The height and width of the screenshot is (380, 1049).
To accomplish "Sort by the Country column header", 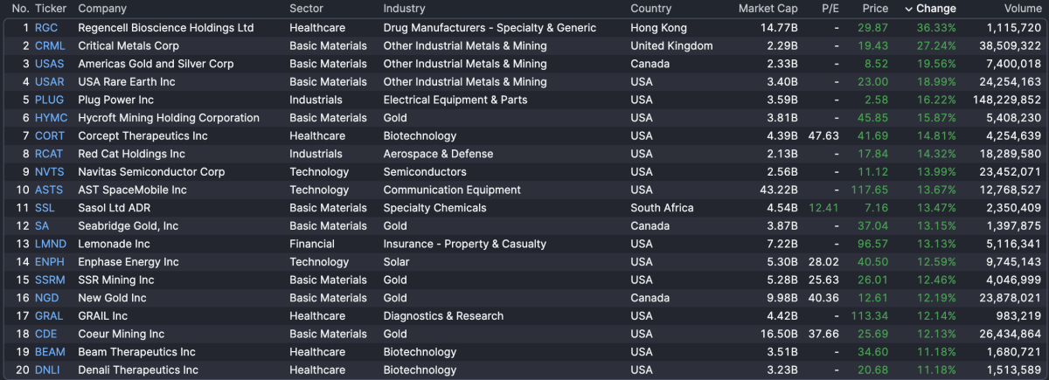I will (650, 9).
